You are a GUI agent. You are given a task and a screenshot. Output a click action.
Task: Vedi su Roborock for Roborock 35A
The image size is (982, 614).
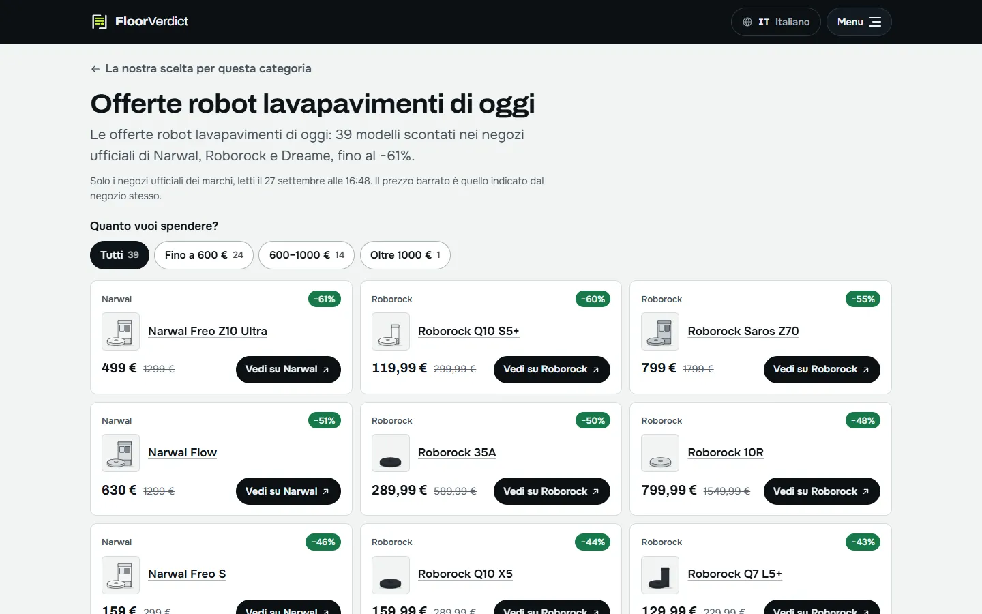click(x=552, y=491)
